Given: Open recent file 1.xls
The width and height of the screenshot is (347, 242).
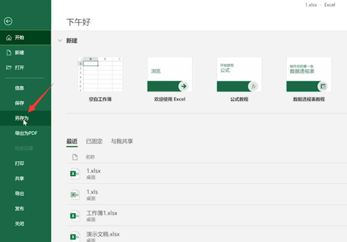Looking at the screenshot, I should pyautogui.click(x=207, y=195).
